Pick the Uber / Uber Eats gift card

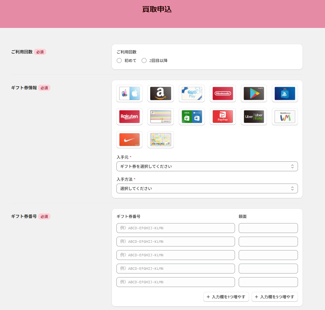[x=254, y=117]
